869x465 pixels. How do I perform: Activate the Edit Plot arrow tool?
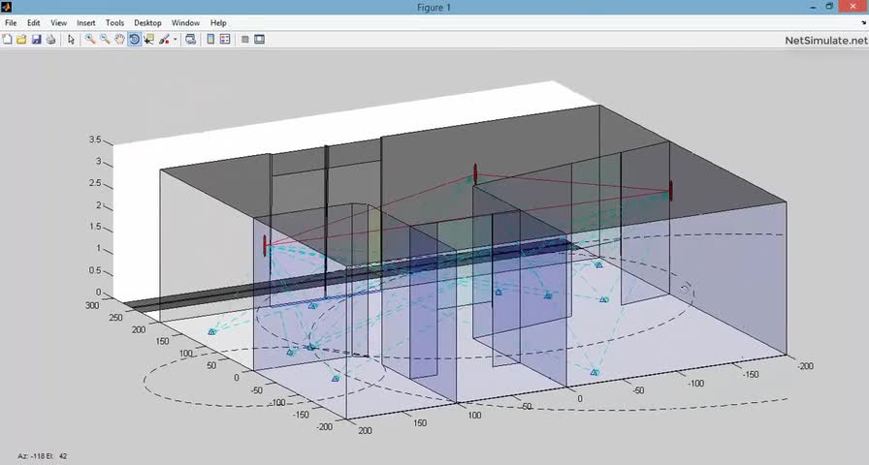point(71,40)
